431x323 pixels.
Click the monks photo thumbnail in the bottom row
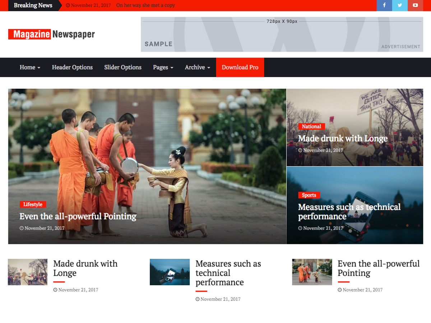[x=312, y=272]
